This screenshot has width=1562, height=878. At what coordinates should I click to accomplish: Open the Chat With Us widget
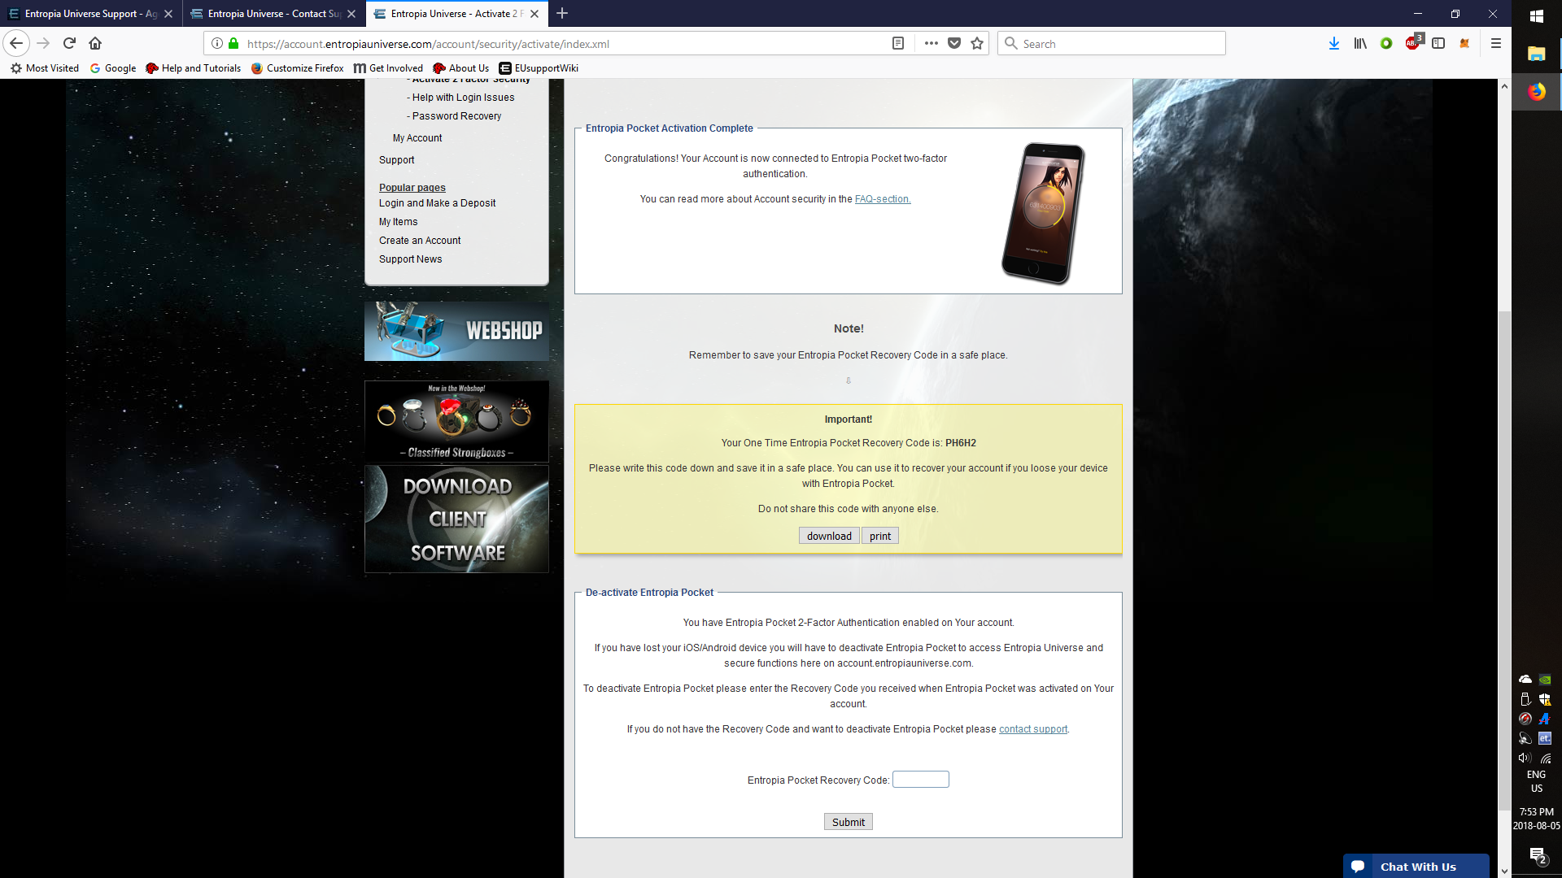click(x=1416, y=867)
